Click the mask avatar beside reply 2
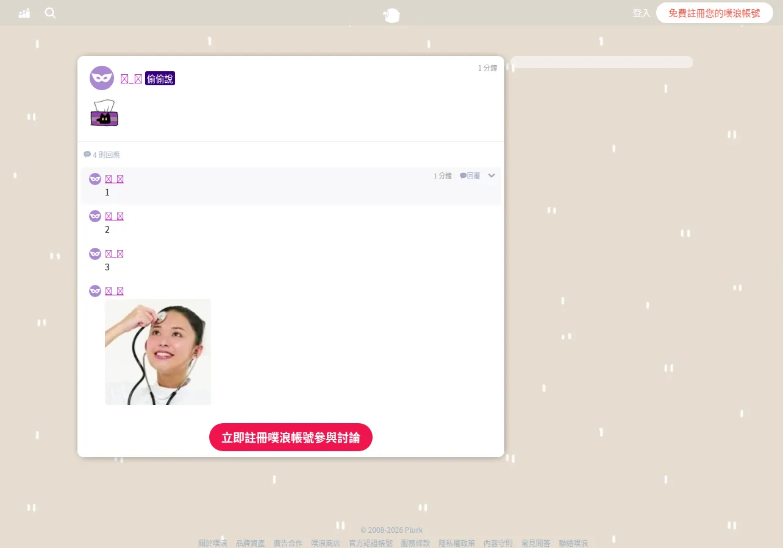Image resolution: width=783 pixels, height=548 pixels. 95,216
